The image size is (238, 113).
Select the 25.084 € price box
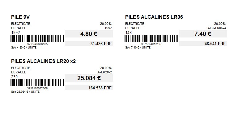[89, 78]
